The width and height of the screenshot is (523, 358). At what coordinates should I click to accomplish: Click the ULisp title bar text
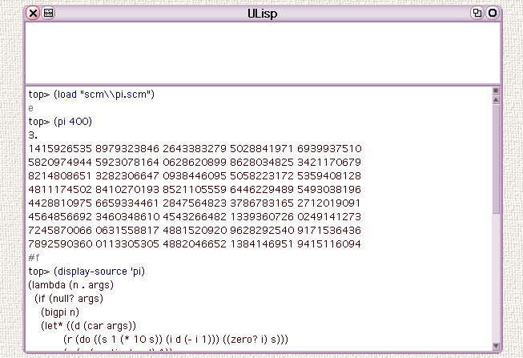[262, 14]
